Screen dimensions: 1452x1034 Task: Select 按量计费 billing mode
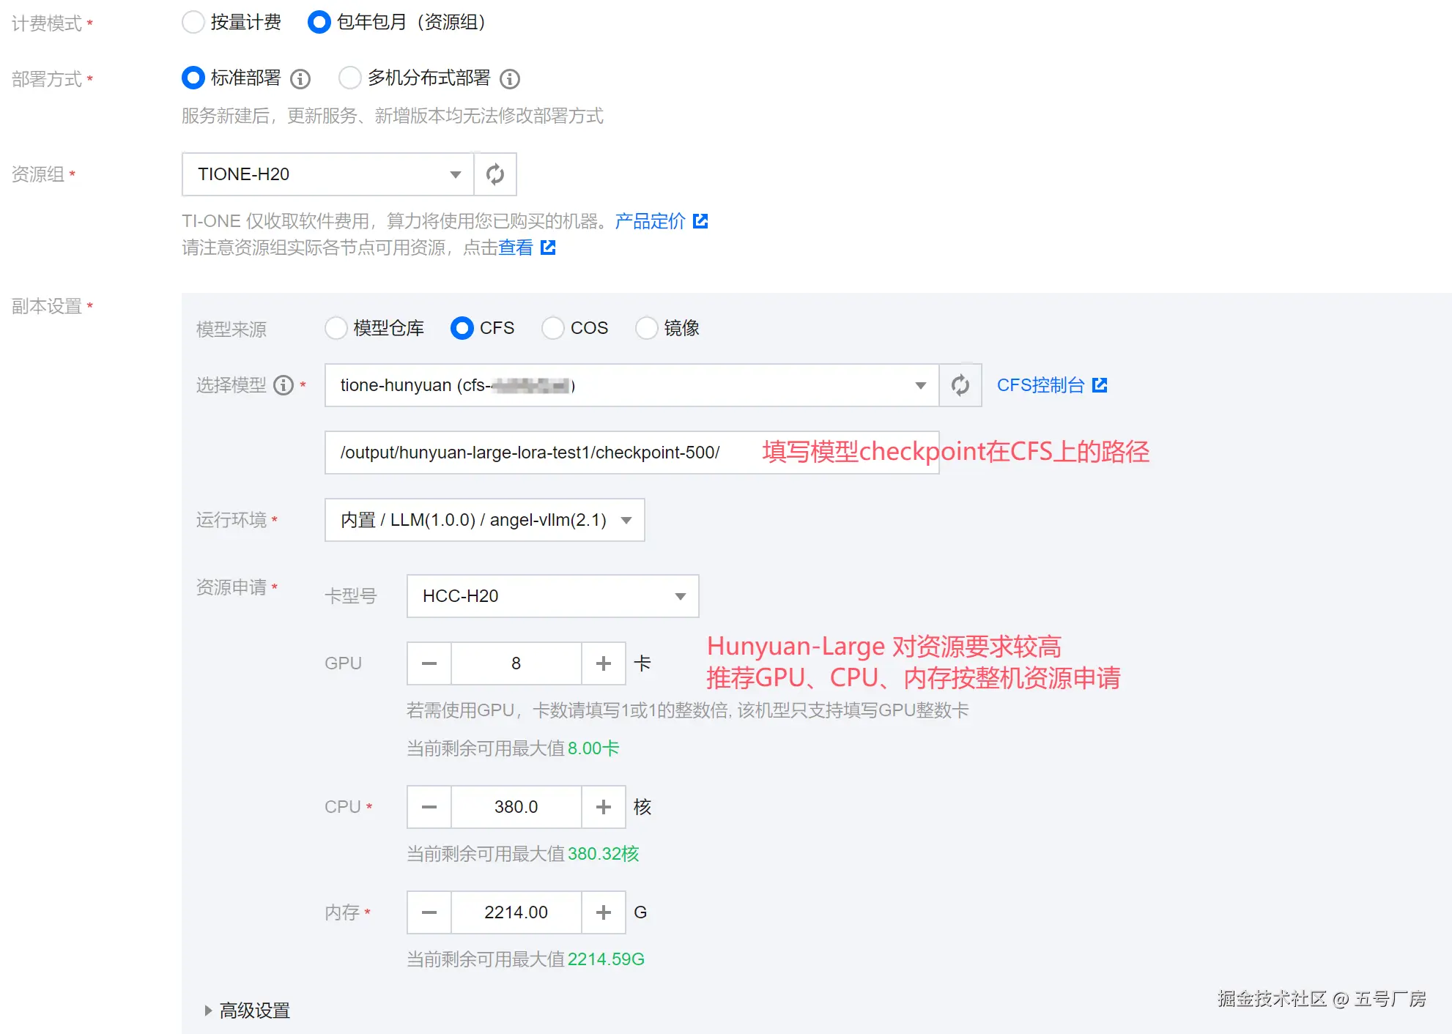[x=193, y=23]
